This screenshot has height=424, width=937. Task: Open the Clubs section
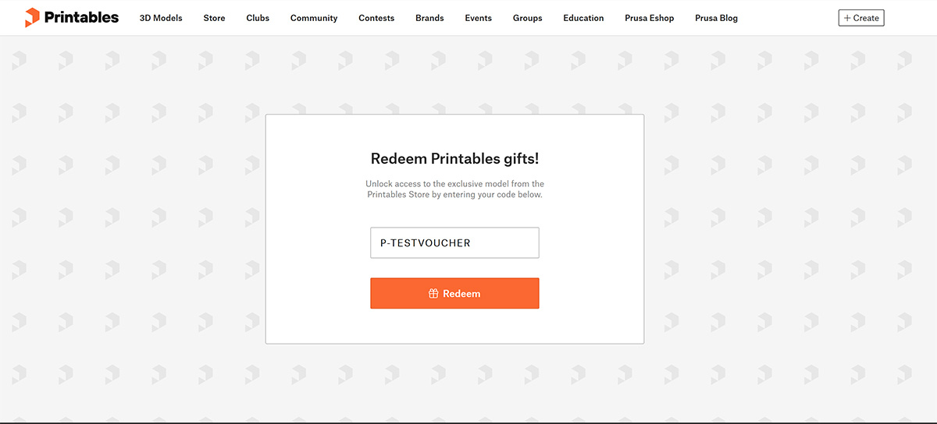(258, 18)
